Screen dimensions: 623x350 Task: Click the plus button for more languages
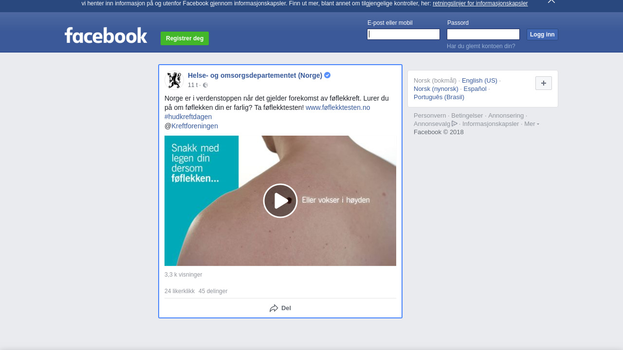[543, 83]
